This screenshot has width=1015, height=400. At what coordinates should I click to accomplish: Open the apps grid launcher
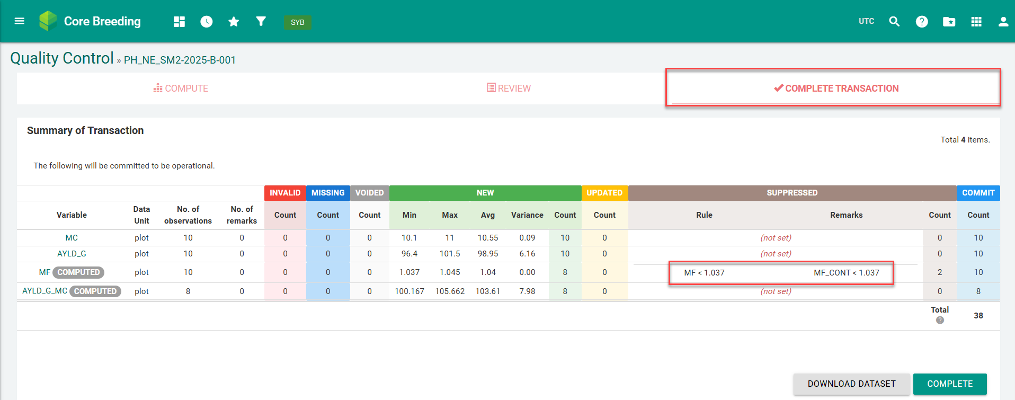click(x=976, y=22)
